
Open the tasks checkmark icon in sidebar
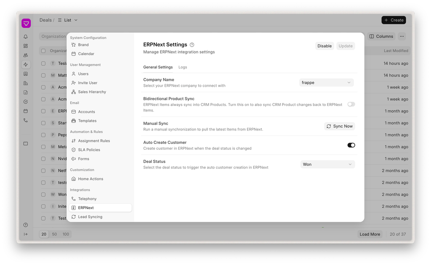click(26, 102)
